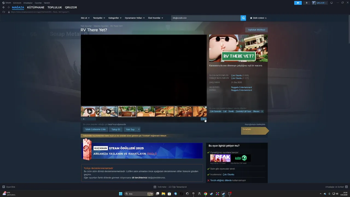This screenshot has width=350, height=197.
Task: Play the second video thumbnail
Action: (x=109, y=111)
